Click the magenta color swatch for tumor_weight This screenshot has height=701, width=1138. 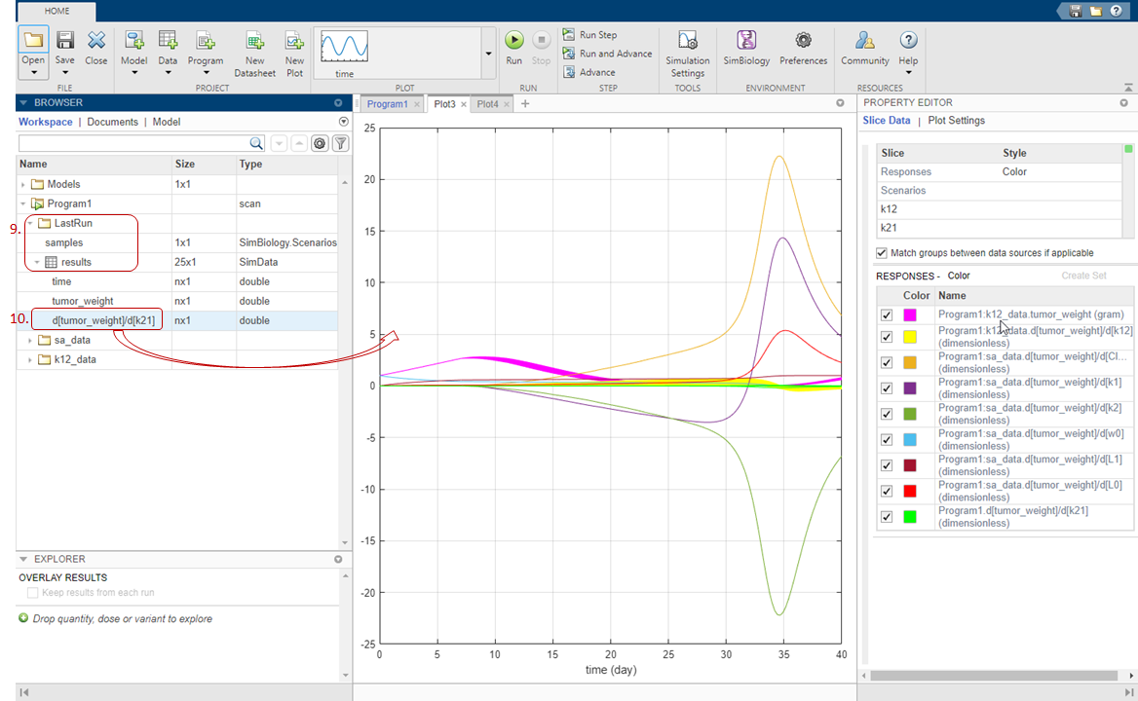(910, 315)
